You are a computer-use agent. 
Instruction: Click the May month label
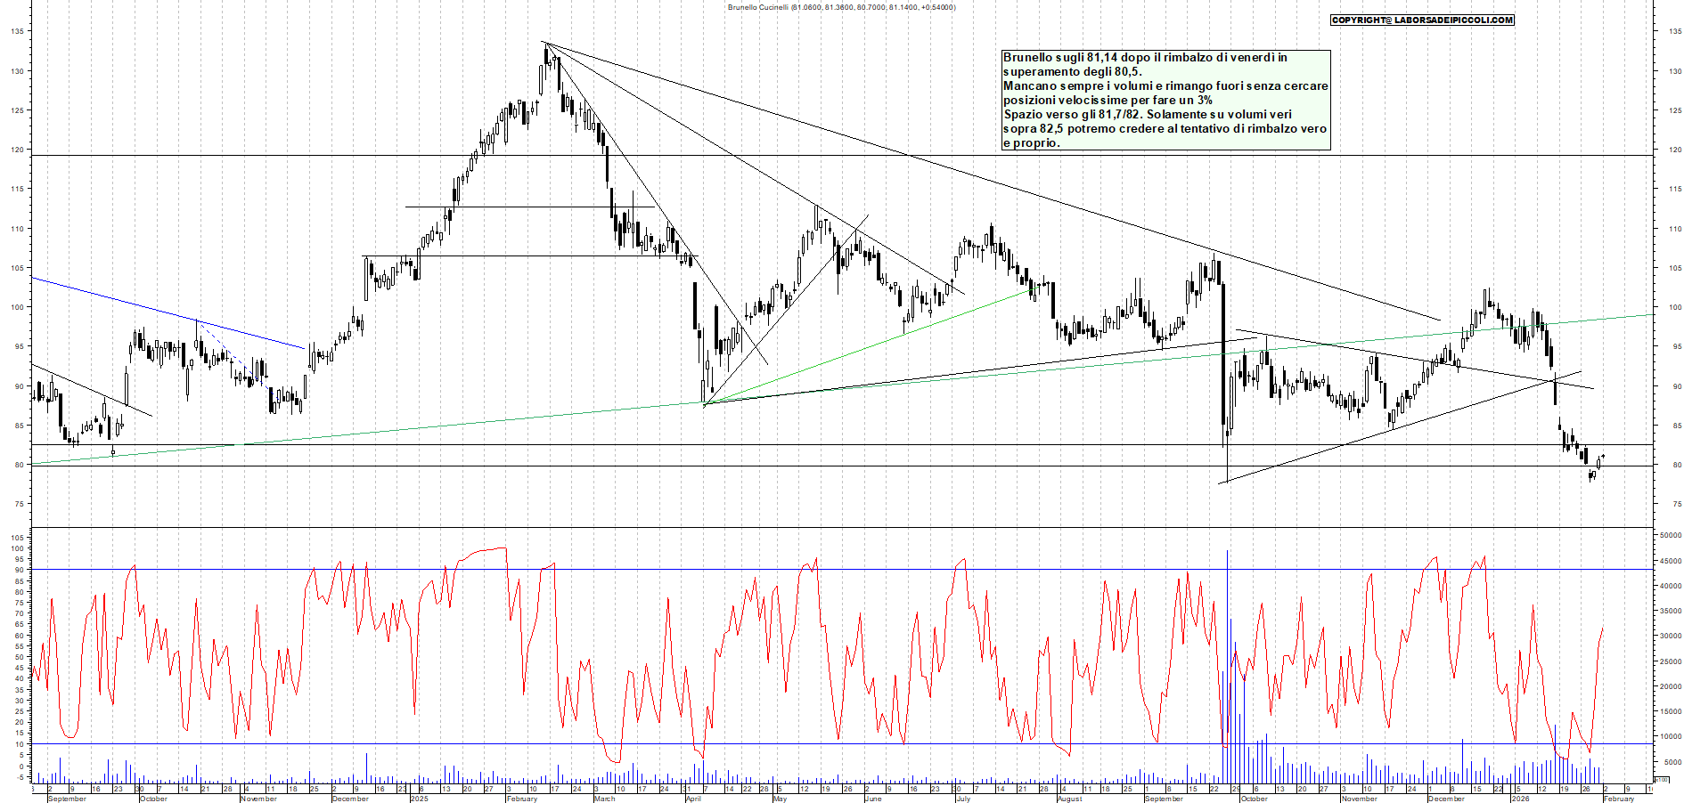(x=780, y=799)
